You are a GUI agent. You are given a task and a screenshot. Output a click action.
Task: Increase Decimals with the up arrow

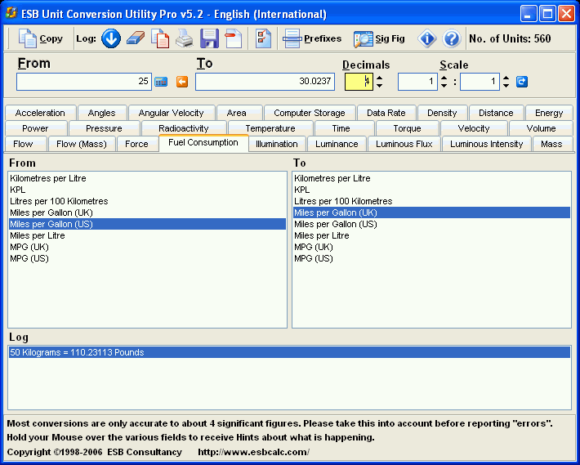379,78
